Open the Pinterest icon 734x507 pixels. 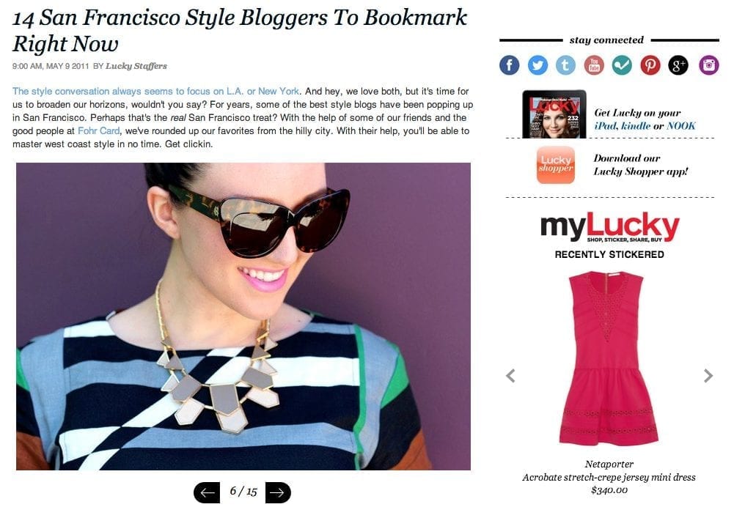pos(650,65)
